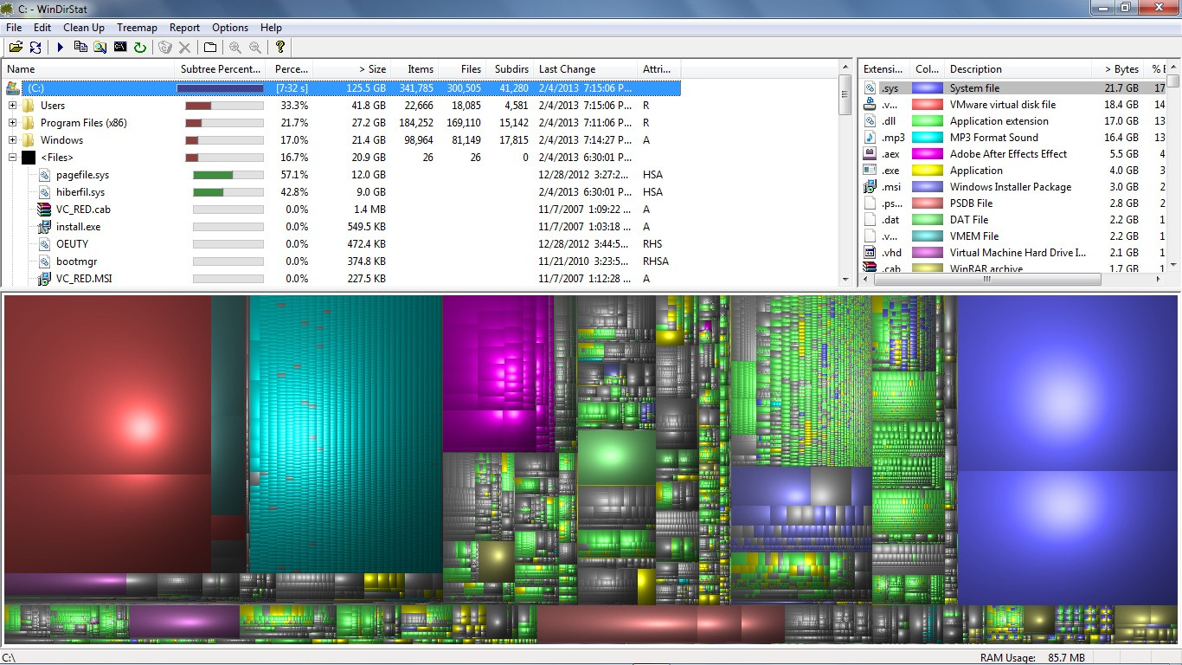Click the VC_RED.MSI file icon
The image size is (1182, 665).
(44, 279)
